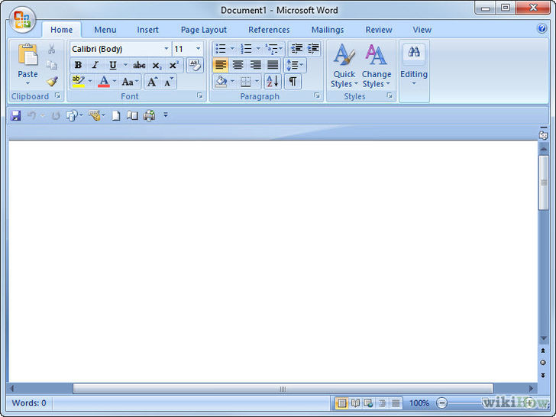Expand the Paste options arrow
The image size is (556, 417).
click(x=27, y=84)
